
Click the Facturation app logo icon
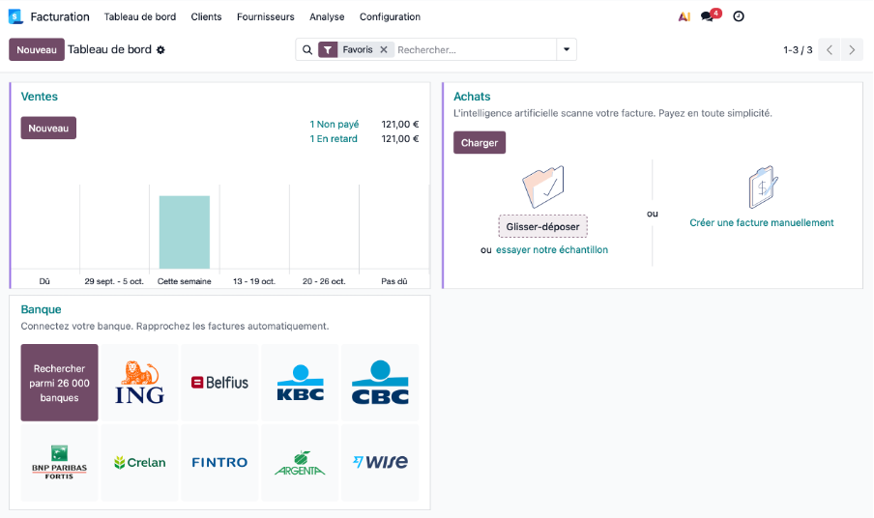15,16
